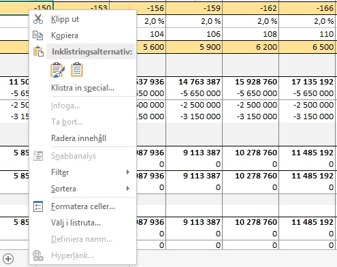Open Formatera celler dialog

[x=83, y=206]
